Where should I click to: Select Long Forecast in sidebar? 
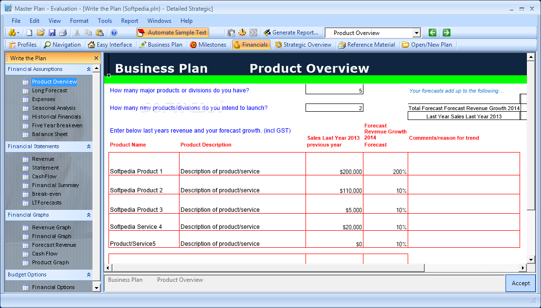[50, 91]
